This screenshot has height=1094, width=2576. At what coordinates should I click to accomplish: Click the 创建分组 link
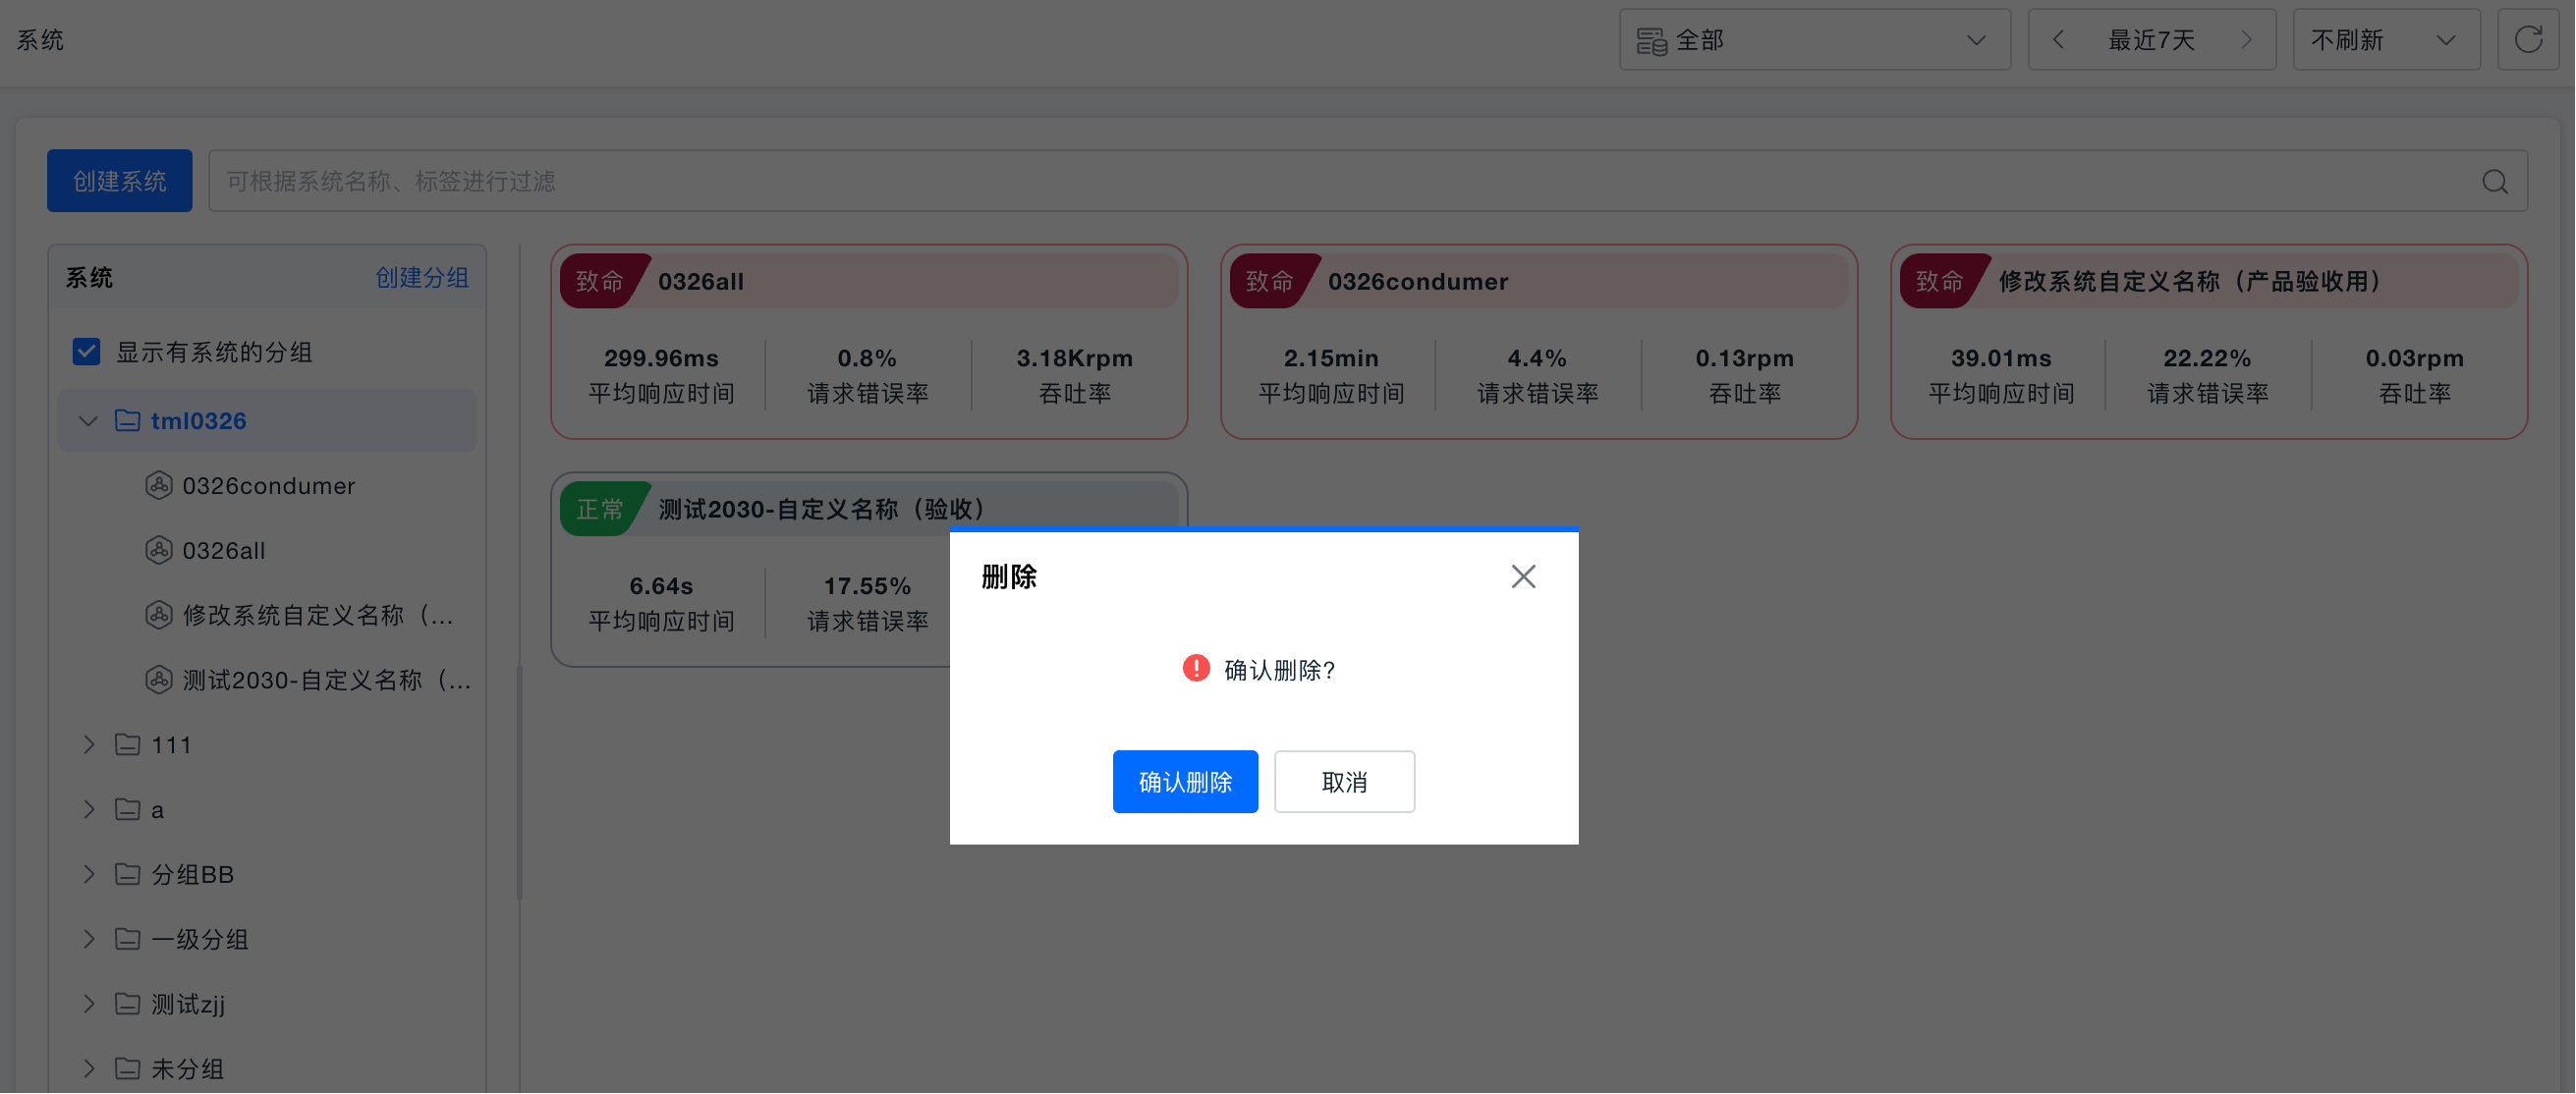coord(422,277)
